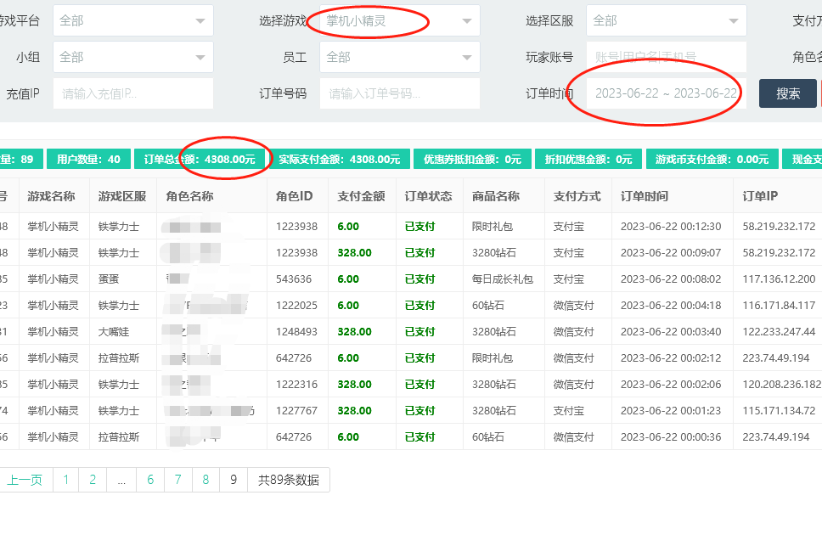This screenshot has width=822, height=546.
Task: Switch to page 8
Action: 205,480
